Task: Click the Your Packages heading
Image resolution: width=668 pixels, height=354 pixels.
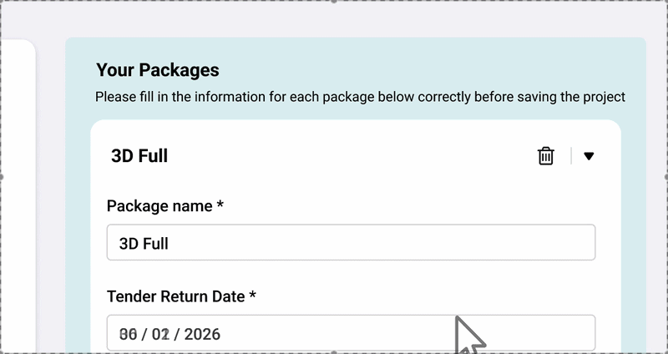Action: [x=157, y=69]
